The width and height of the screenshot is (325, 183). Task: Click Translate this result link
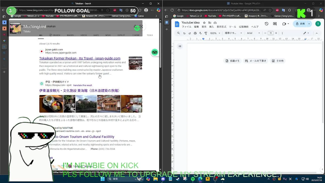pyautogui.click(x=83, y=85)
